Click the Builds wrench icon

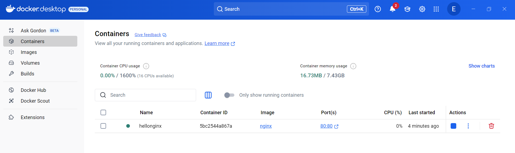(x=11, y=74)
